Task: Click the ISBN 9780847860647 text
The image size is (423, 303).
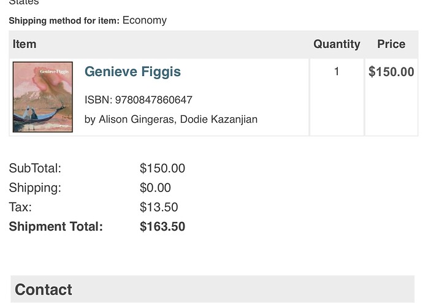Action: (139, 100)
